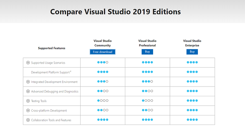Click Community rating dots for Collaboration Tools

103,120
